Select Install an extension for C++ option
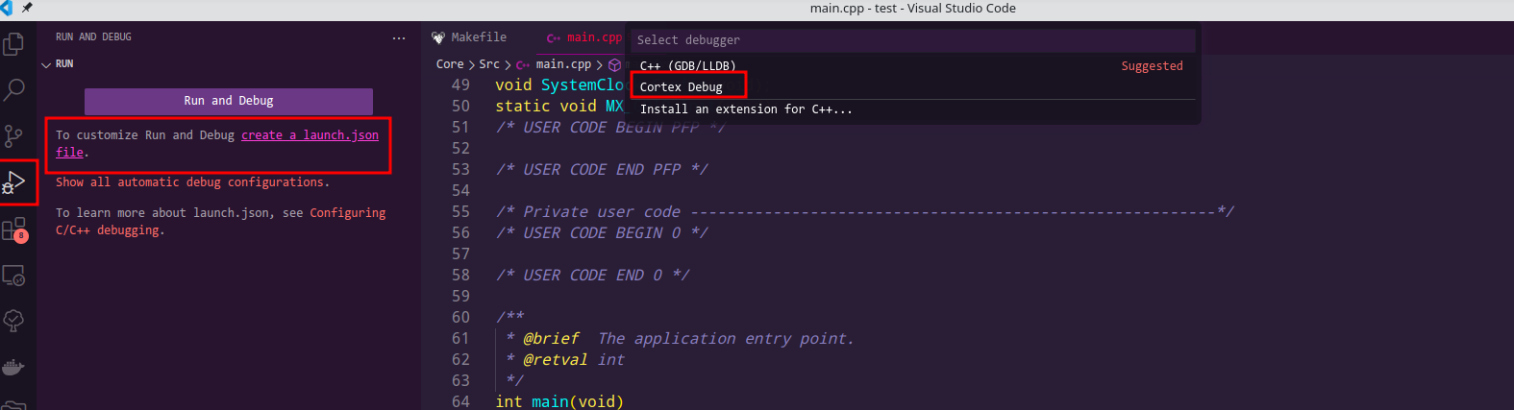The width and height of the screenshot is (1514, 410). point(746,109)
